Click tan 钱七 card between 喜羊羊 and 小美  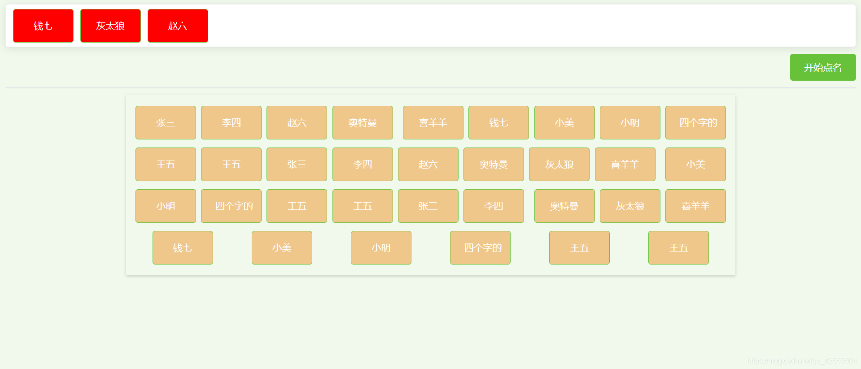pyautogui.click(x=498, y=122)
